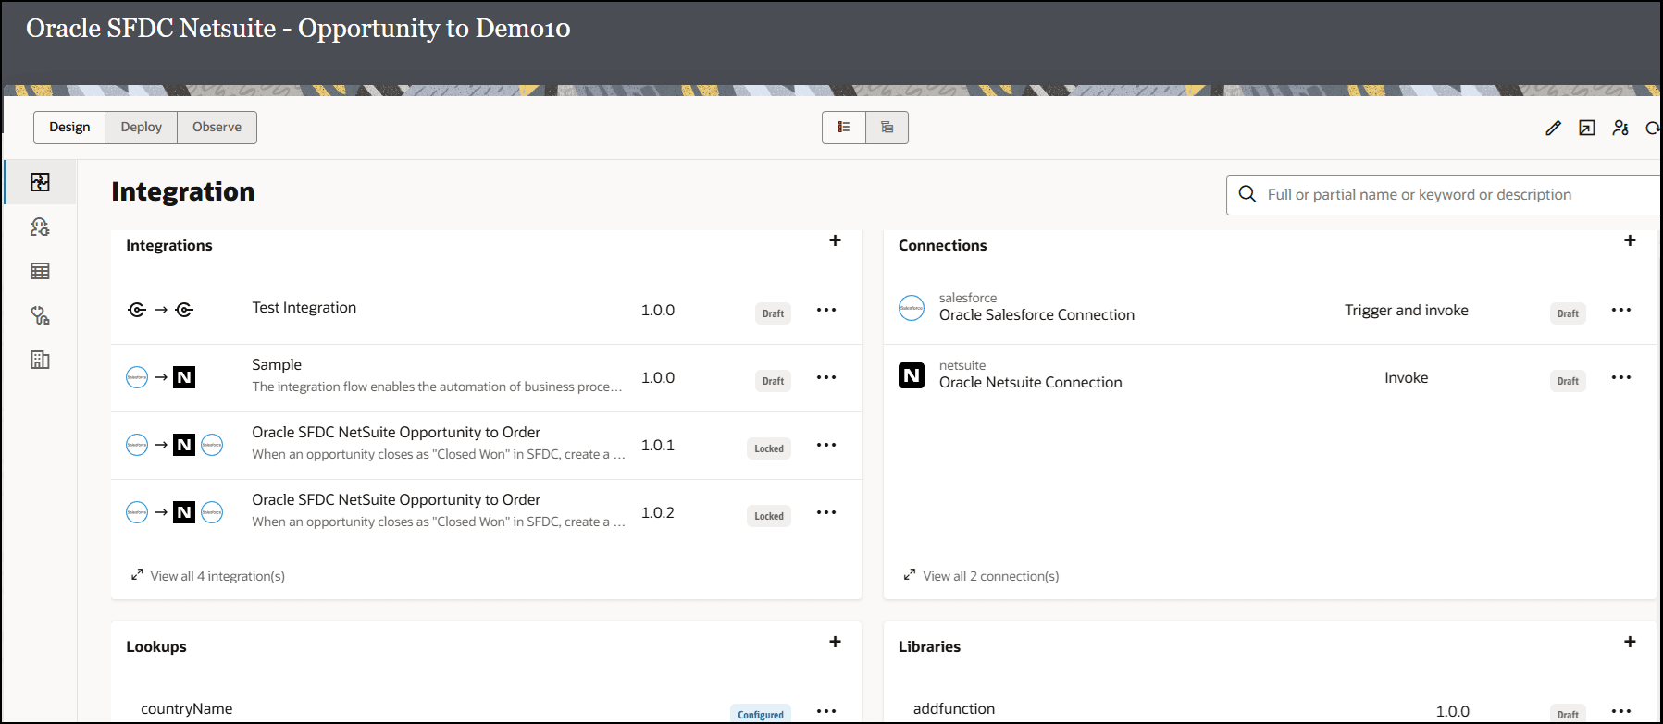Select the Integration puzzle icon in left sidebar
The width and height of the screenshot is (1663, 724).
coord(40,182)
